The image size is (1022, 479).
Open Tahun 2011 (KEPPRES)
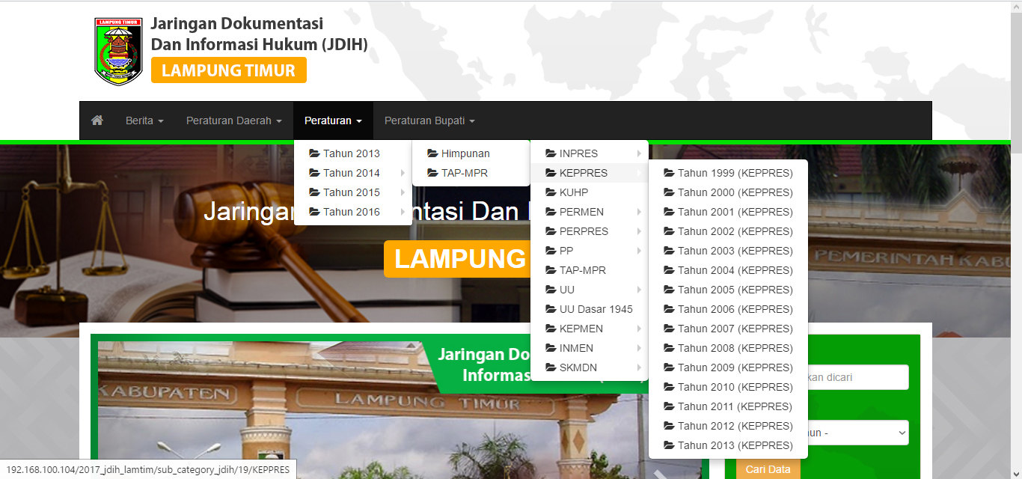[x=728, y=406]
